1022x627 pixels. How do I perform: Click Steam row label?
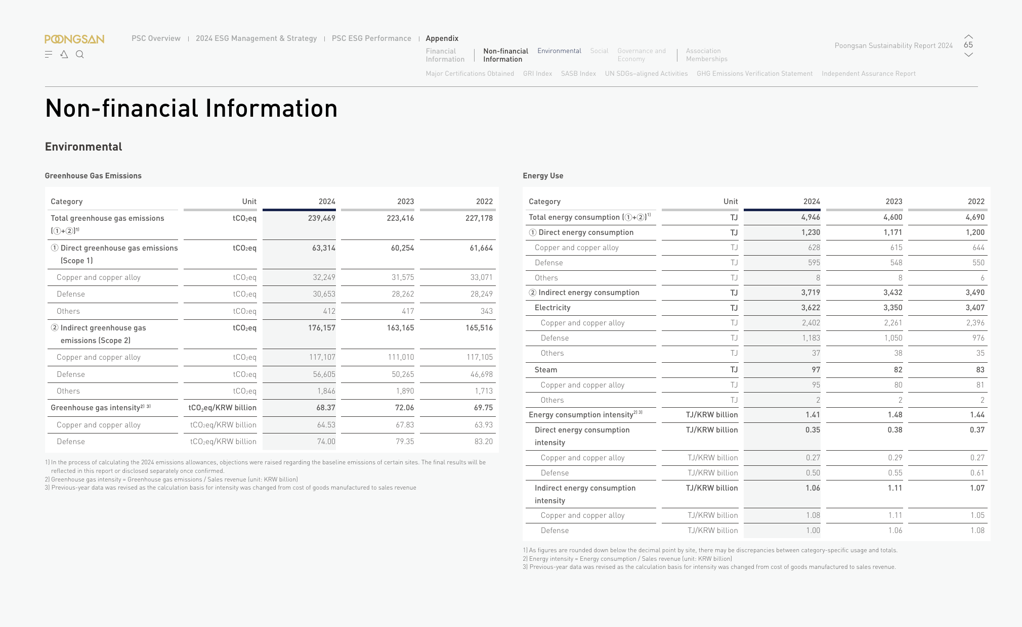click(546, 370)
